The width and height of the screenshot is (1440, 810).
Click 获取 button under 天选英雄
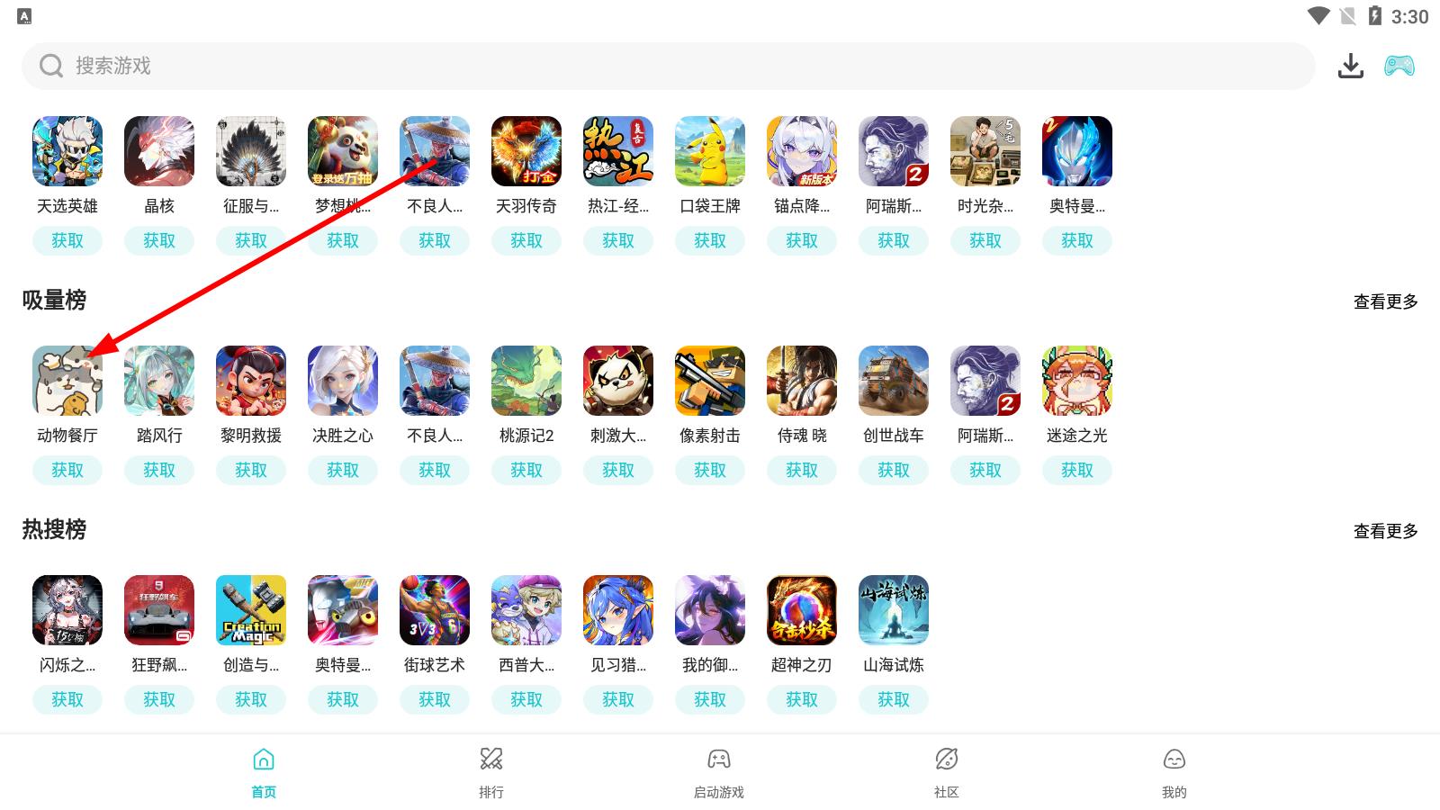click(67, 240)
